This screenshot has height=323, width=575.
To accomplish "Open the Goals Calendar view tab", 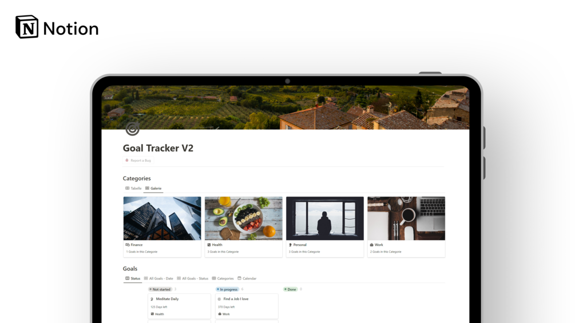I will coord(247,278).
